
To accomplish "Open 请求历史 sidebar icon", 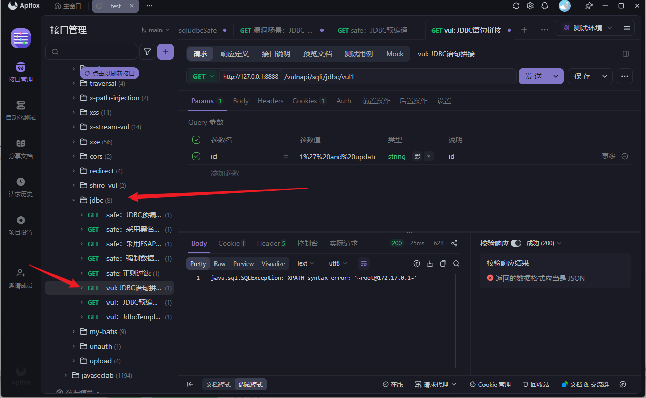I will point(21,187).
